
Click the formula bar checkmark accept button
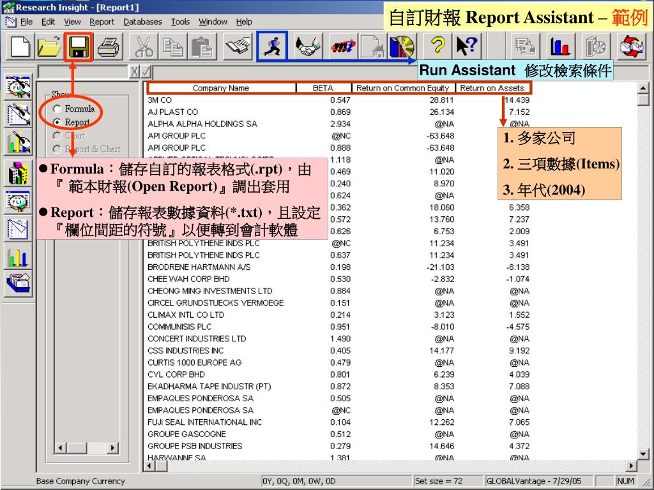tap(146, 72)
